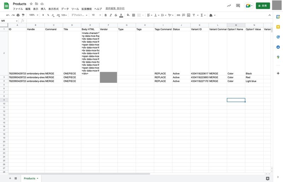Open the 表示形式 menu
This screenshot has height=182, width=283.
(x=53, y=9)
